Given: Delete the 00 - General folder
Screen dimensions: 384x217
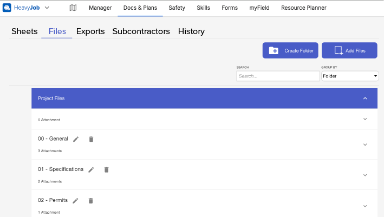Looking at the screenshot, I should click(91, 139).
